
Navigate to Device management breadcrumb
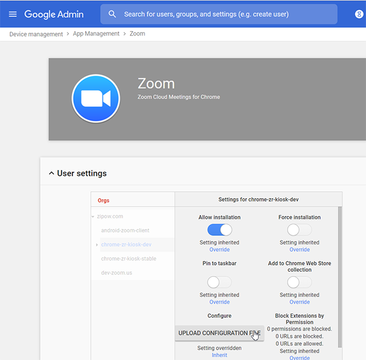point(36,34)
